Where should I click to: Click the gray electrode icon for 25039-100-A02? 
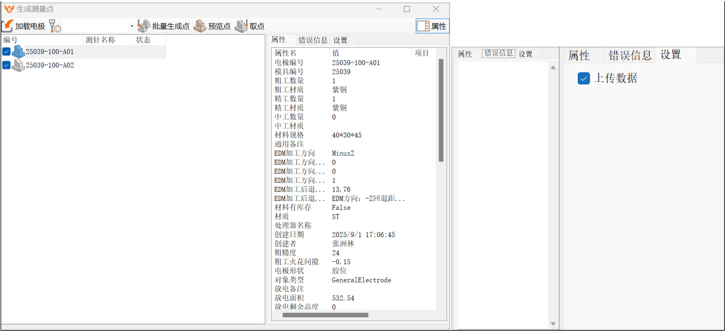pos(18,65)
